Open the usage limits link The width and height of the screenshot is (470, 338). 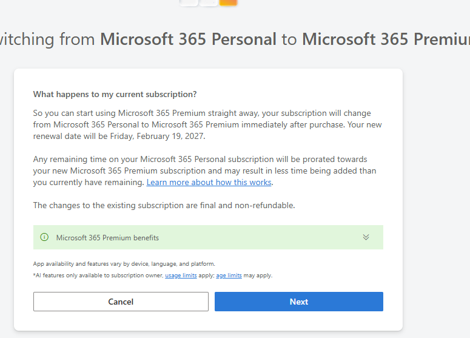pos(181,275)
